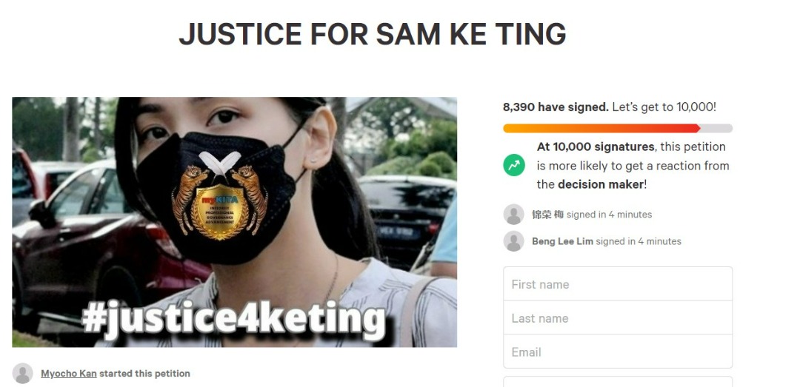
Task: Click the green trending arrow icon
Action: [x=514, y=165]
